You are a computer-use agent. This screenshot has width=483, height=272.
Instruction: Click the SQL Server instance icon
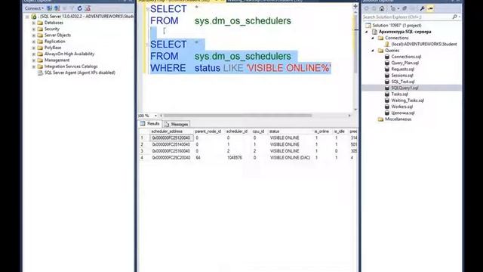point(34,17)
